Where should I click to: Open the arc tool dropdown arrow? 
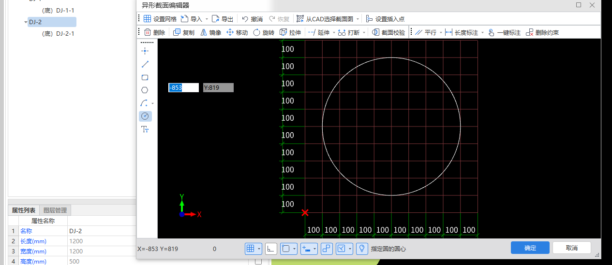click(x=153, y=103)
